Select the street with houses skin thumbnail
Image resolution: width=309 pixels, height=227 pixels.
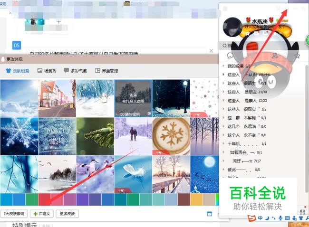[x=57, y=98]
